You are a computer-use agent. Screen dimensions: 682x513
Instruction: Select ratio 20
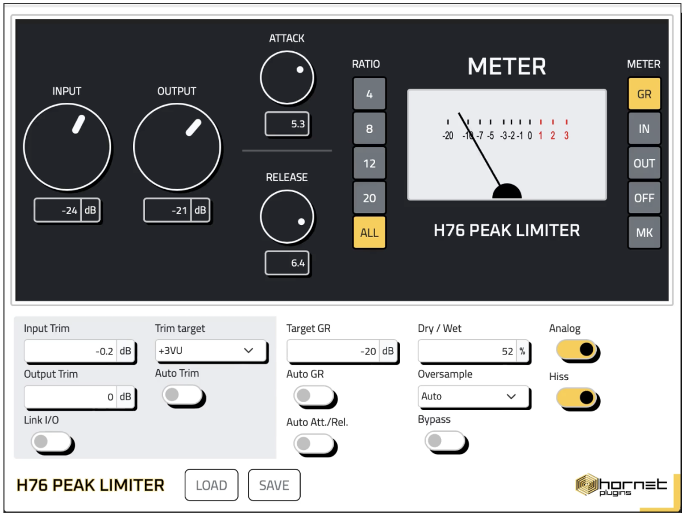point(369,198)
